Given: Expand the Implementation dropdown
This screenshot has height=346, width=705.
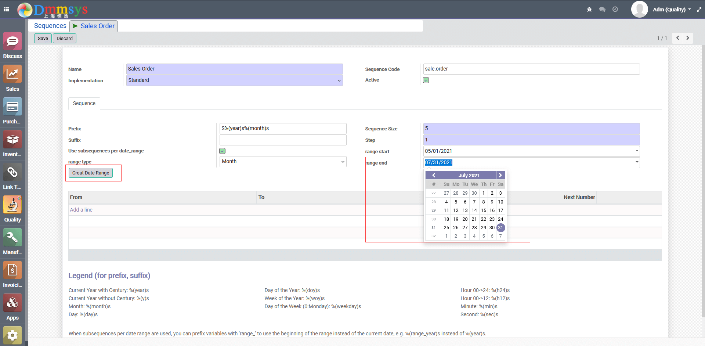Looking at the screenshot, I should [x=339, y=80].
